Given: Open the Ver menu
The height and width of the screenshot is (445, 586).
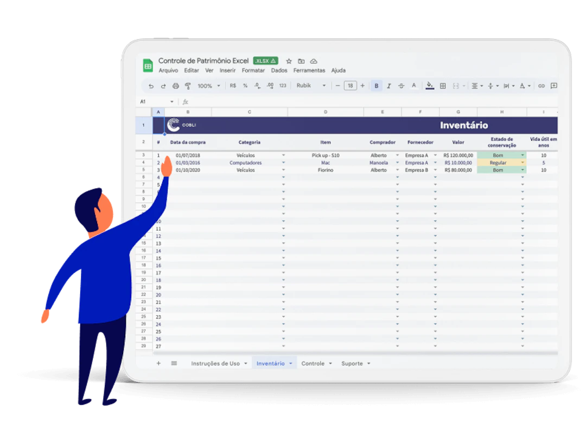Looking at the screenshot, I should 209,70.
